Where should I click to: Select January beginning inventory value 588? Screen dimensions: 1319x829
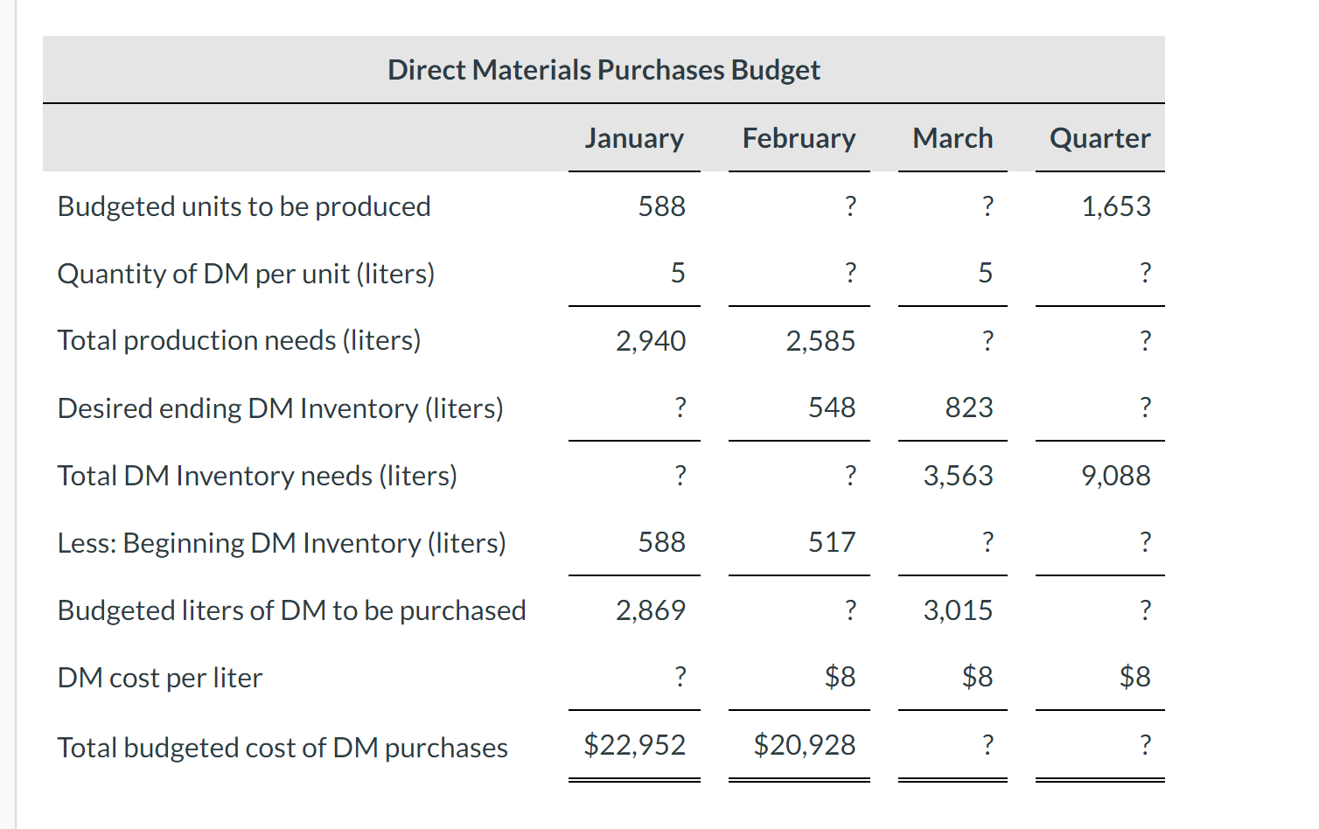[x=661, y=542]
